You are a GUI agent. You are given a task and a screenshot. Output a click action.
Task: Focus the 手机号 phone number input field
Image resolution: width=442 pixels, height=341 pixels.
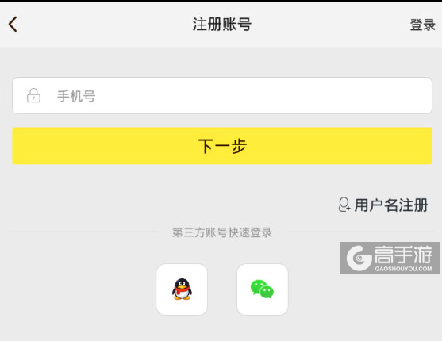point(222,95)
